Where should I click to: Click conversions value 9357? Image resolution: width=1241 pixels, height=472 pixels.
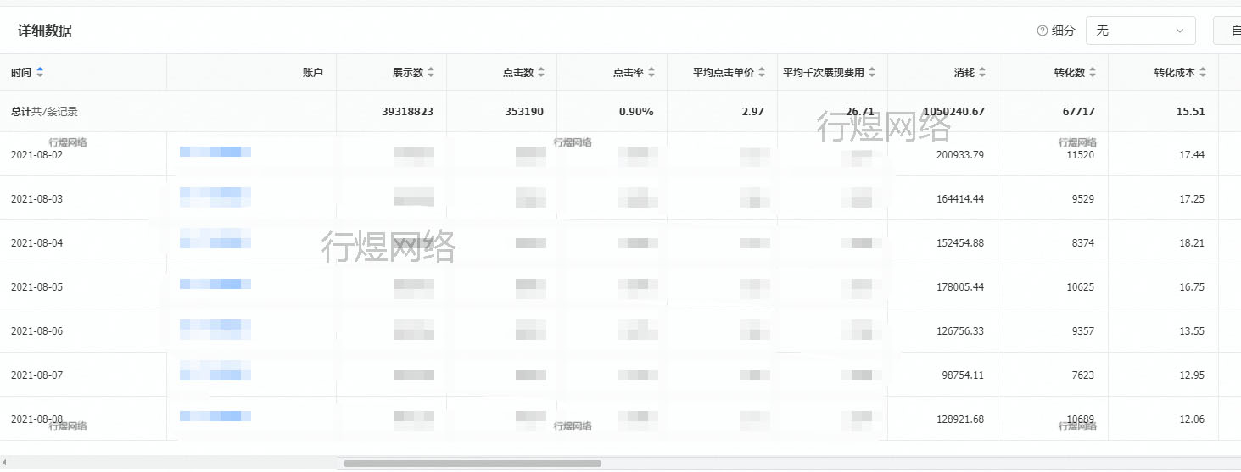[x=1083, y=331]
